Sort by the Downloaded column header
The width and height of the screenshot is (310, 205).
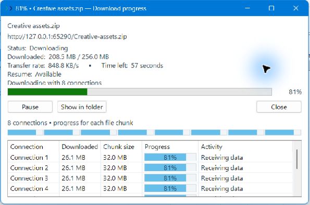pos(80,147)
